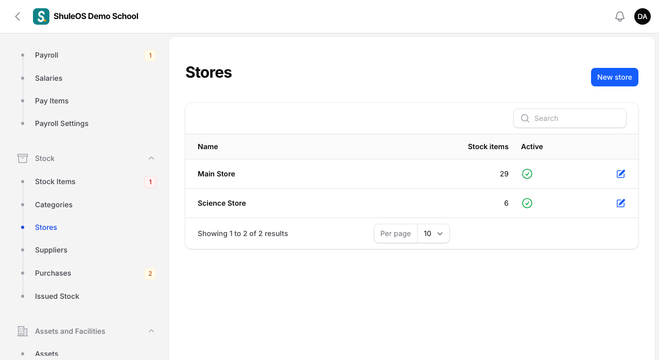659x360 pixels.
Task: Open the notifications bell
Action: tap(620, 16)
